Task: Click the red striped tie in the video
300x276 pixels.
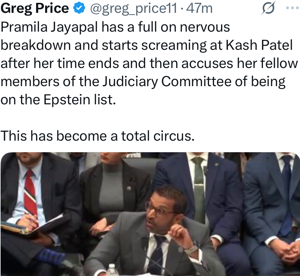Action: coord(31,194)
